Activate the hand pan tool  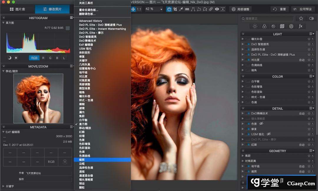point(169,9)
